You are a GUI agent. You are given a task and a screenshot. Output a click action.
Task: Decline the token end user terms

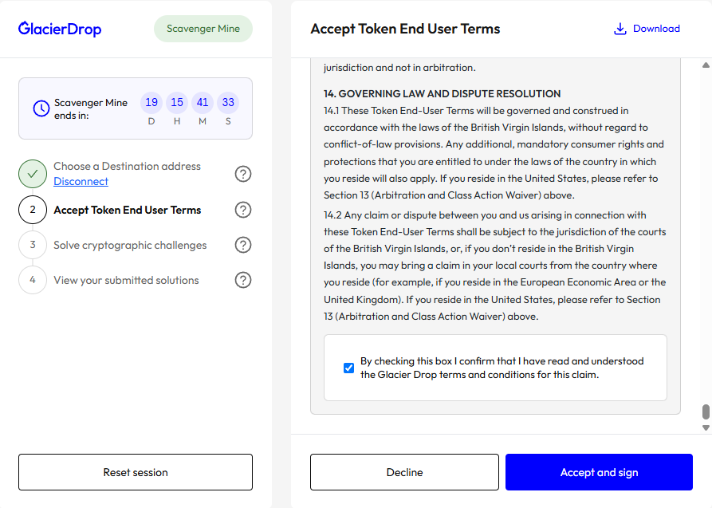pos(404,472)
